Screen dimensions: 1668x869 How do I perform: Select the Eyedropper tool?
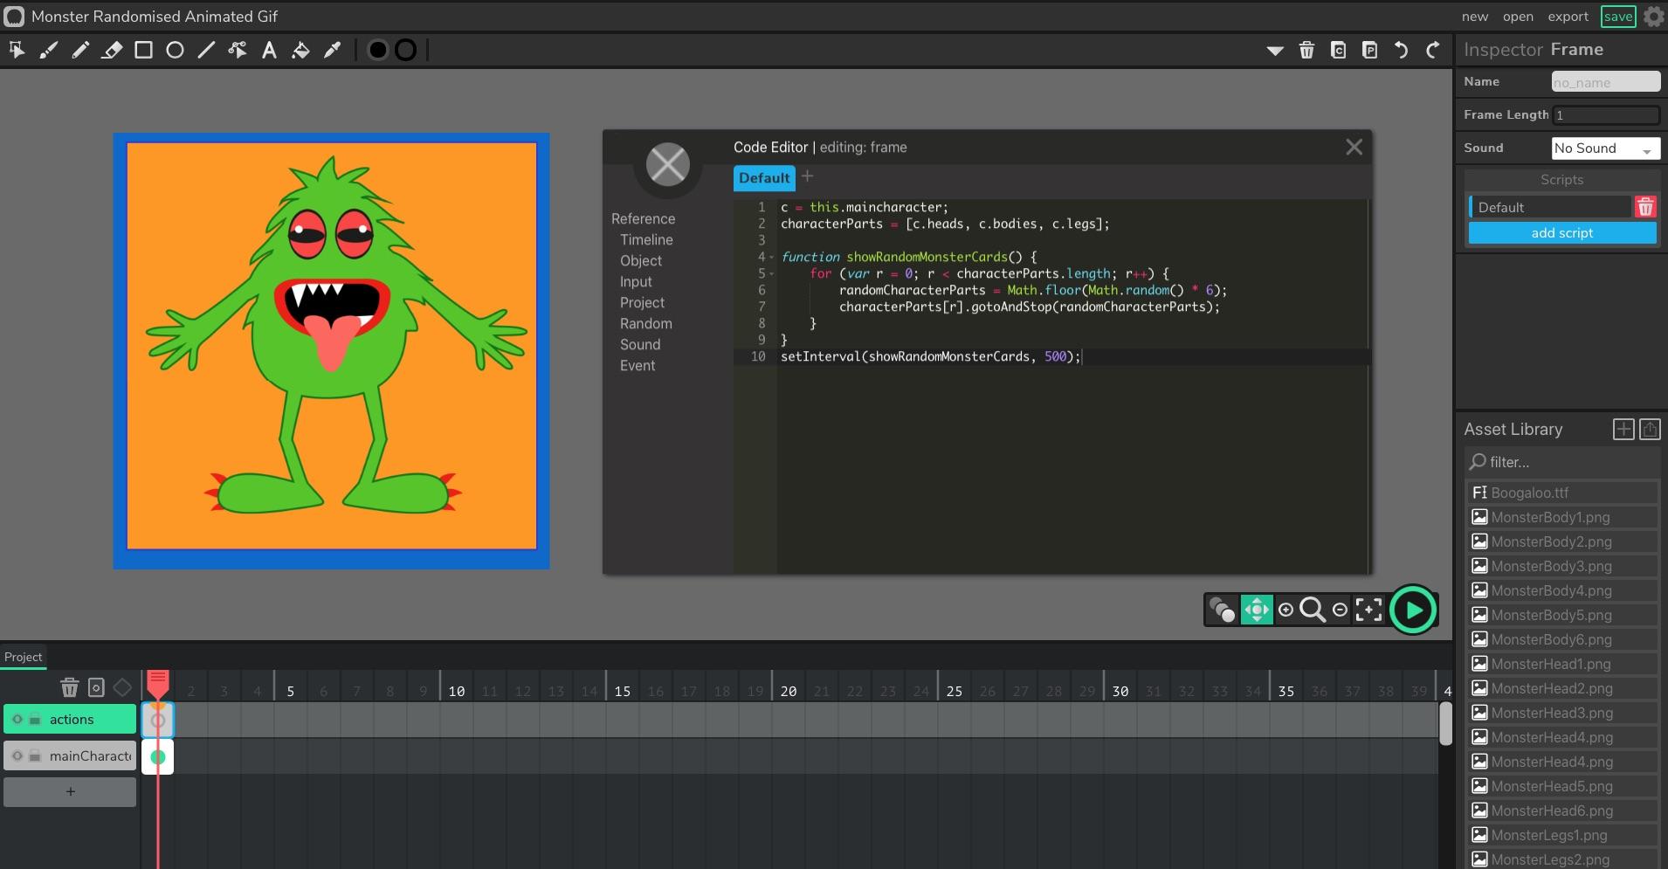point(332,50)
